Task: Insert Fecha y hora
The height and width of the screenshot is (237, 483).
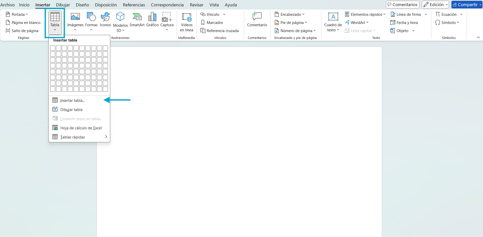Action: 404,23
